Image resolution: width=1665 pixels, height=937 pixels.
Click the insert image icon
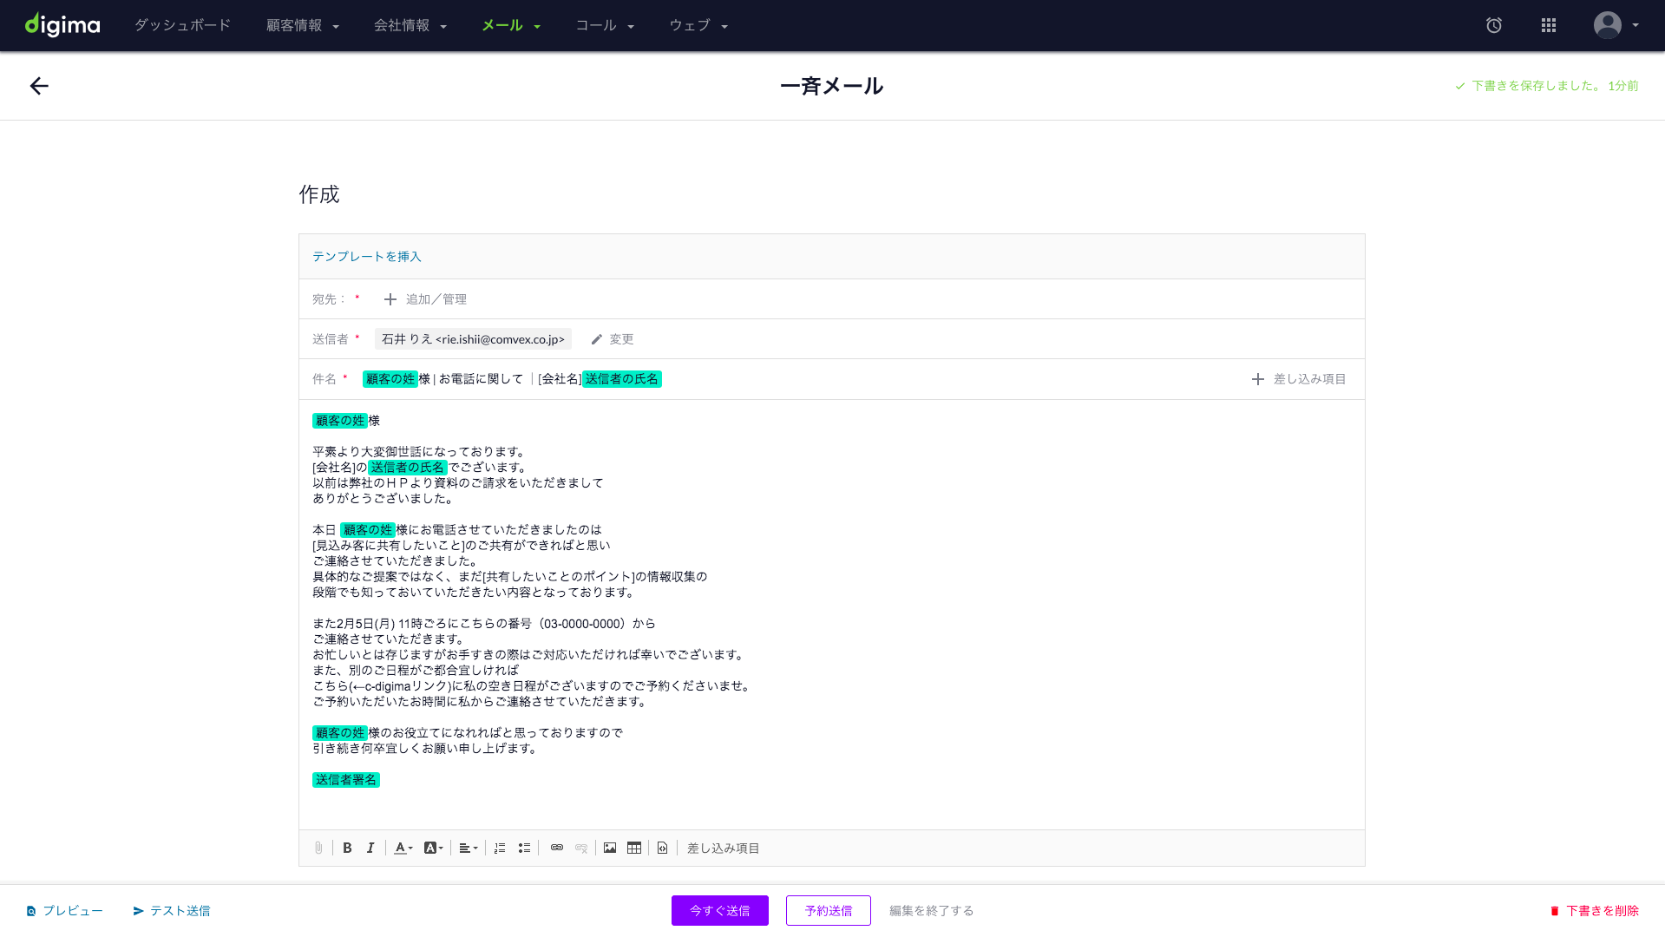coord(610,848)
